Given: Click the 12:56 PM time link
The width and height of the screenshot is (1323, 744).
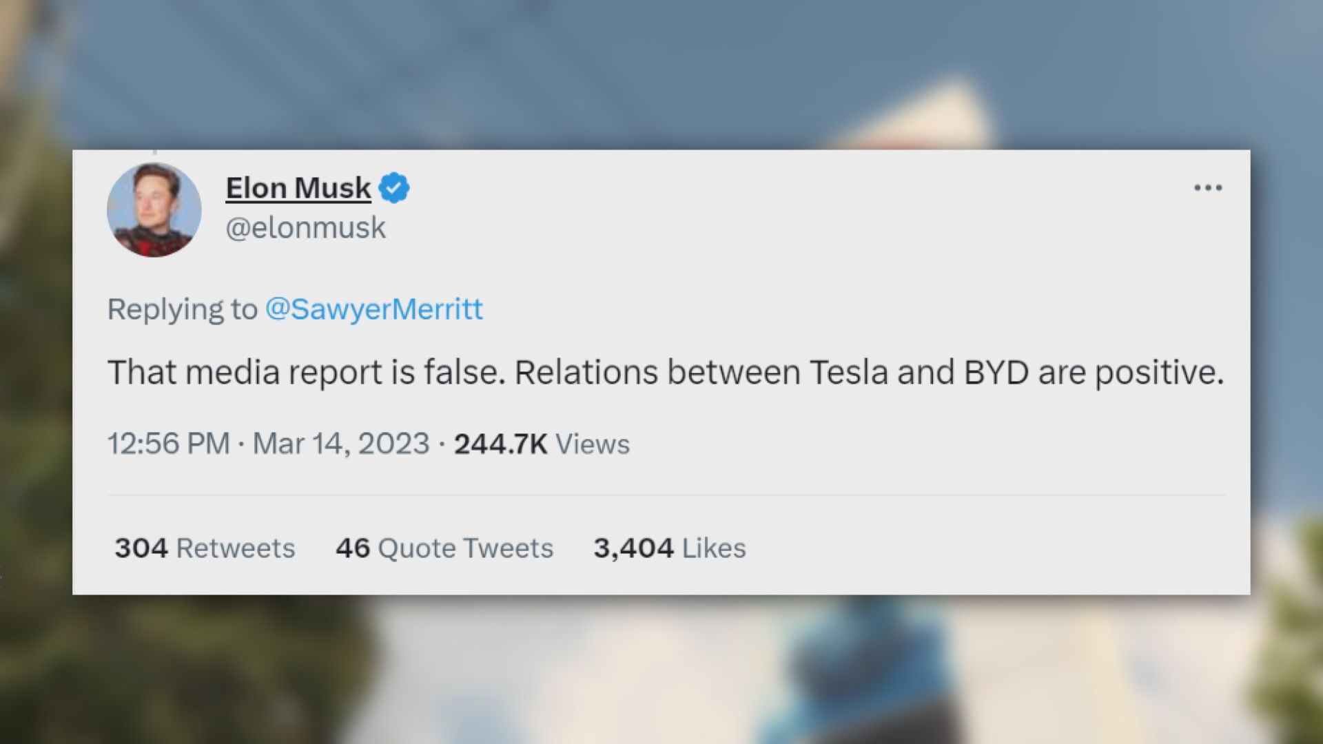Looking at the screenshot, I should point(167,444).
